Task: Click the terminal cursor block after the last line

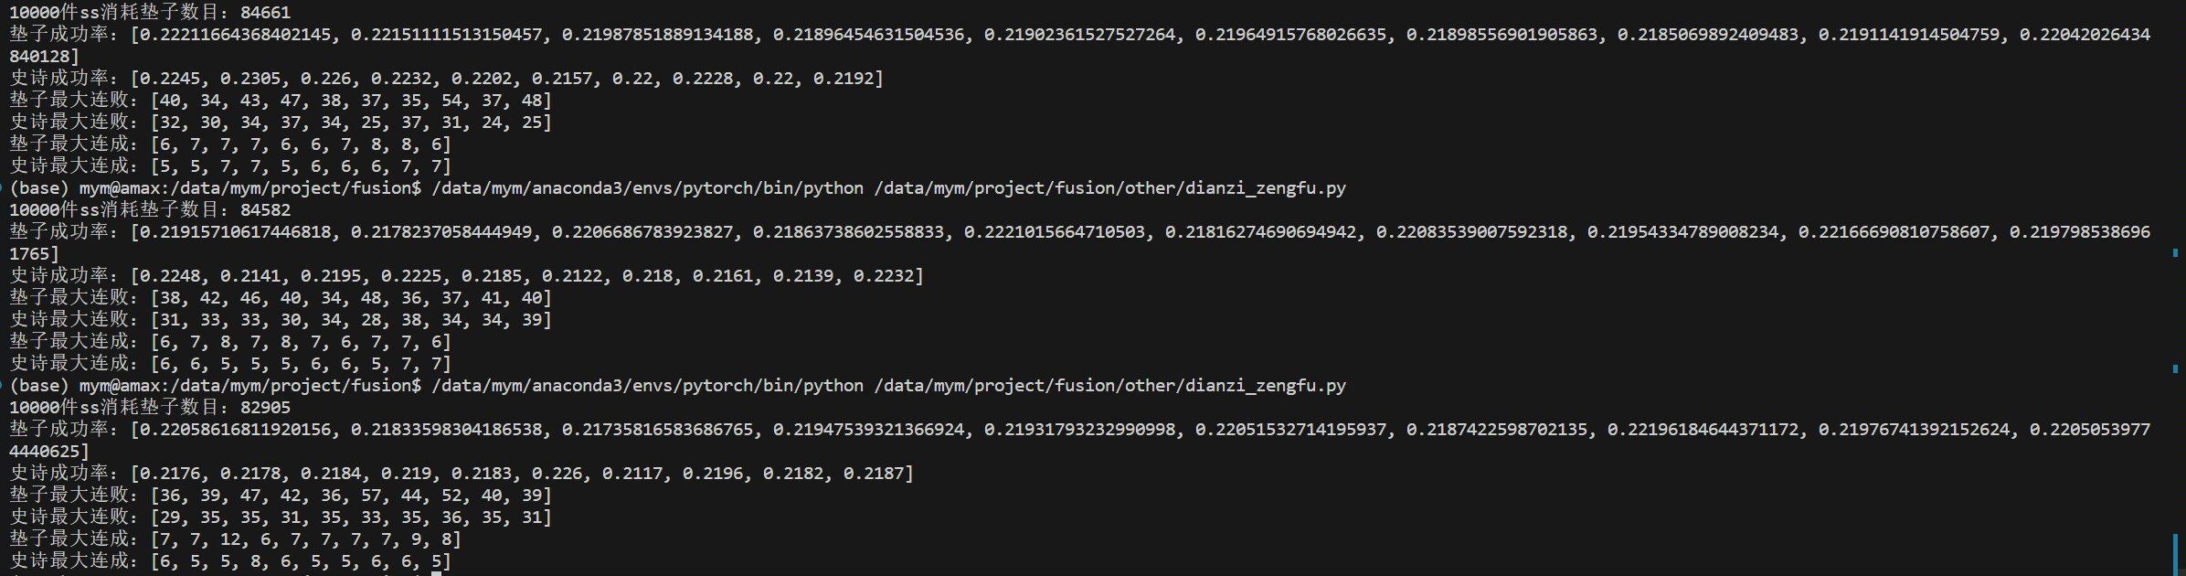Action: click(437, 573)
